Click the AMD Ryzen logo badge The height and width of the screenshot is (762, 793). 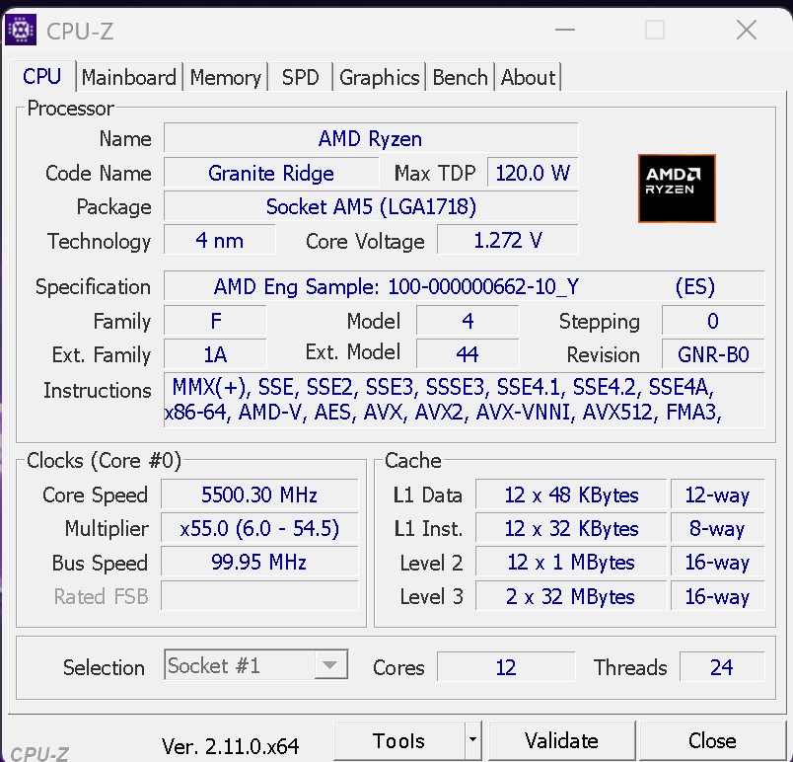(x=677, y=189)
